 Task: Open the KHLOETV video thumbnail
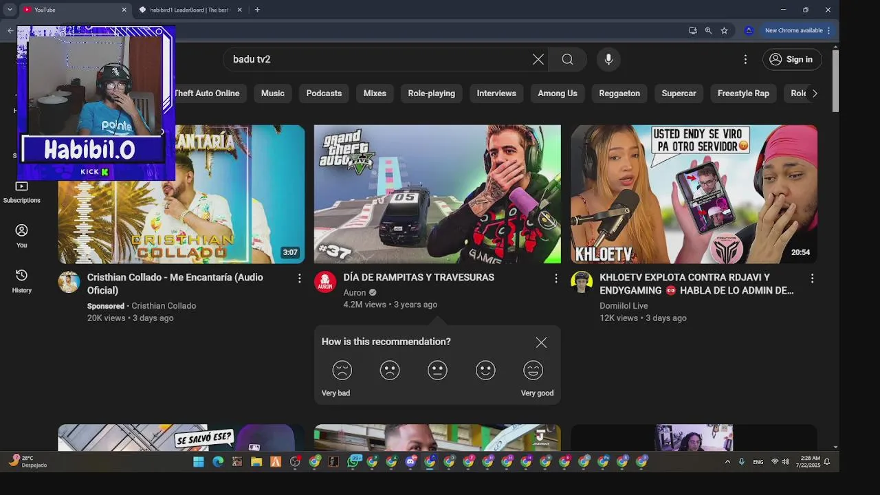694,194
